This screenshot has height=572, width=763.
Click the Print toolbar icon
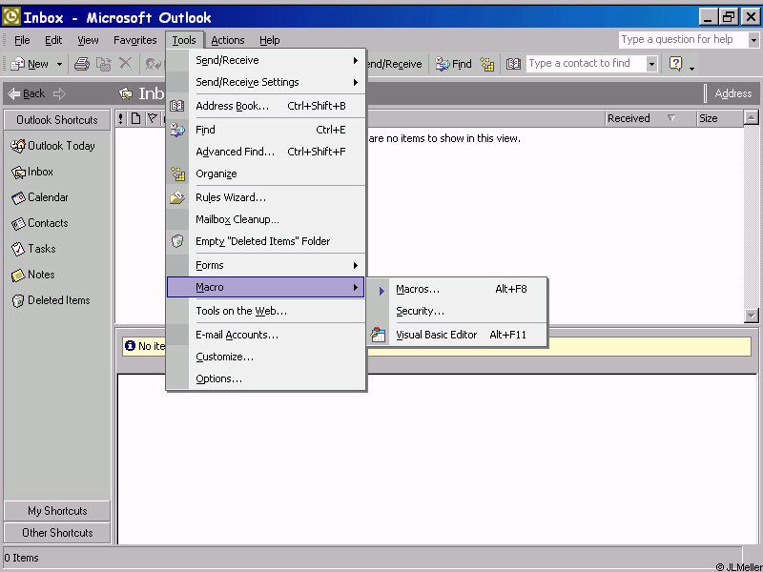(x=82, y=64)
